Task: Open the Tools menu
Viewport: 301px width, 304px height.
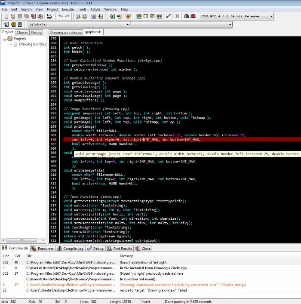Action: pyautogui.click(x=82, y=9)
